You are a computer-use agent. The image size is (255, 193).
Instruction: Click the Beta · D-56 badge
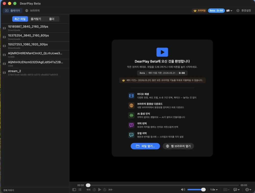click(216, 10)
